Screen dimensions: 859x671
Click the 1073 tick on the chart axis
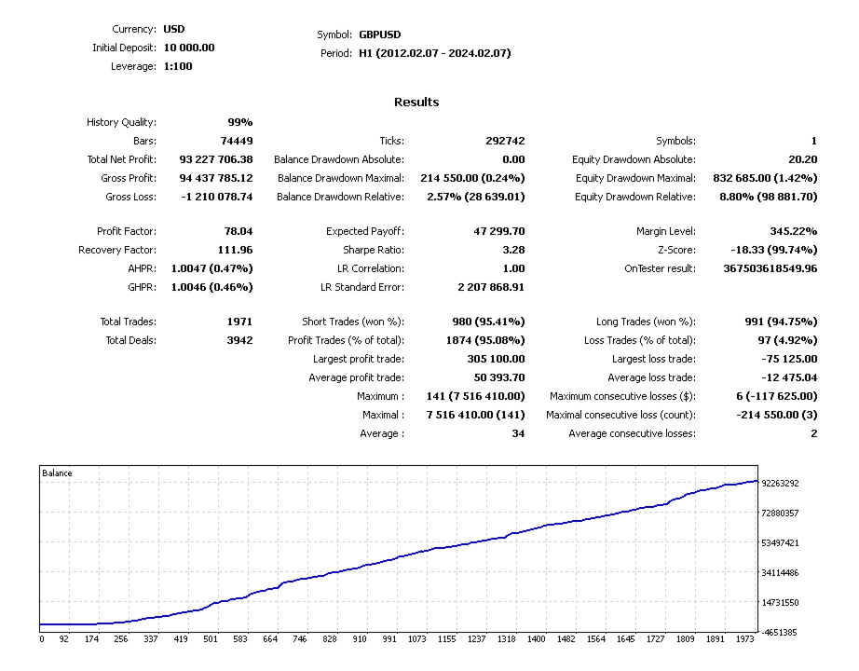point(416,639)
